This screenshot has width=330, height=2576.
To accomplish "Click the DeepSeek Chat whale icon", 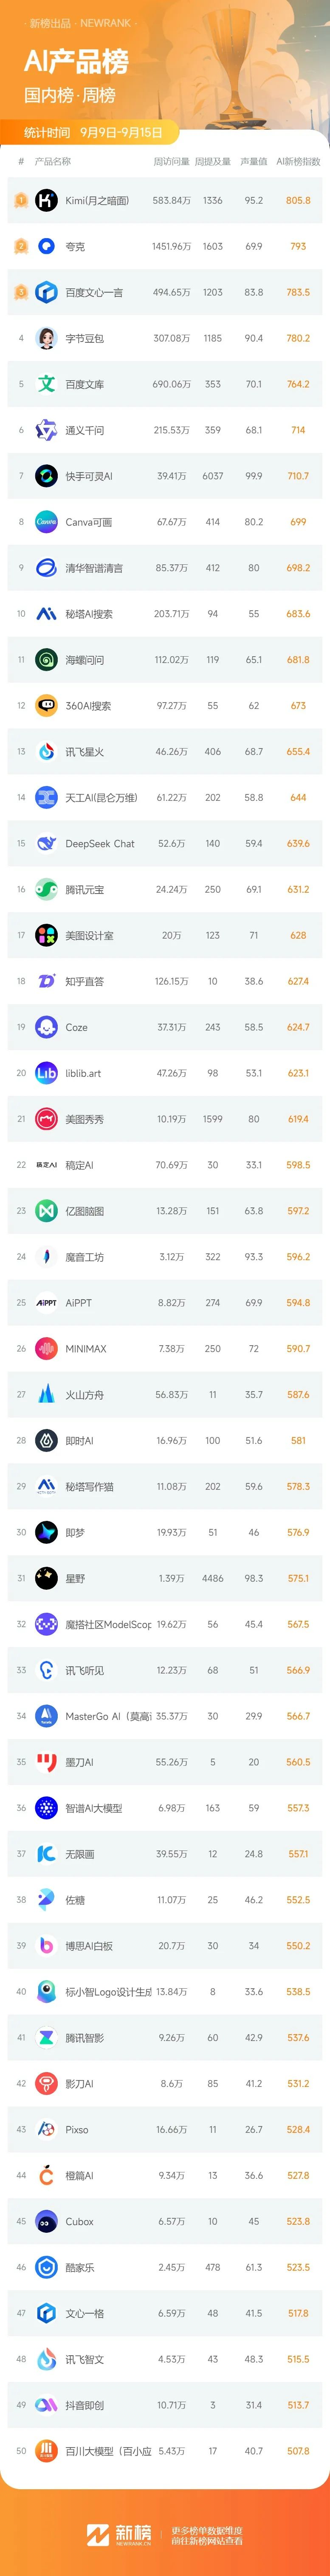I will (x=46, y=843).
